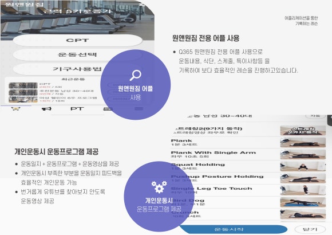Close the exercise list with 닫기
This screenshot has width=332, height=235.
310,229
